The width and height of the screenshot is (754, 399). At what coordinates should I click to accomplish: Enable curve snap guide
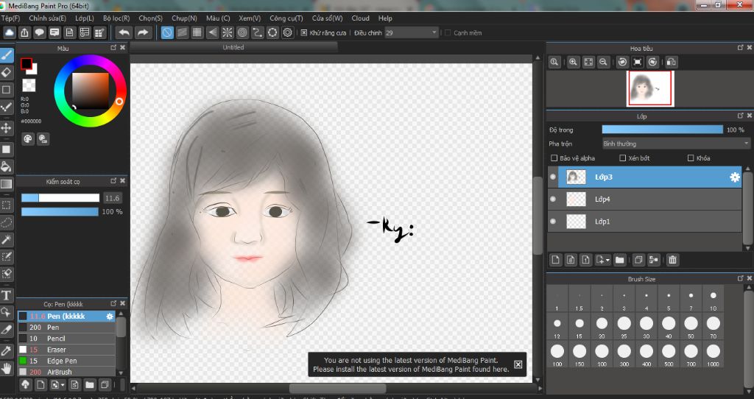257,32
